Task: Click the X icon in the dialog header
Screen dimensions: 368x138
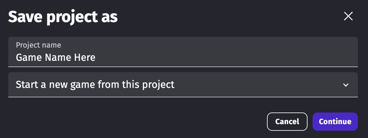Action: coord(348,16)
